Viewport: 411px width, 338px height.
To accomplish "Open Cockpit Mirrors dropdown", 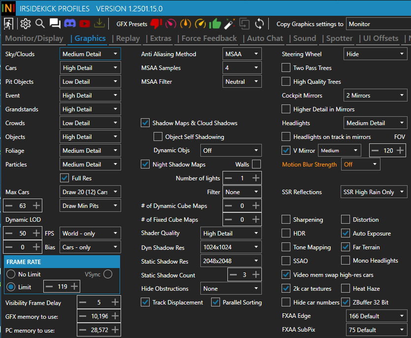I will click(x=376, y=95).
